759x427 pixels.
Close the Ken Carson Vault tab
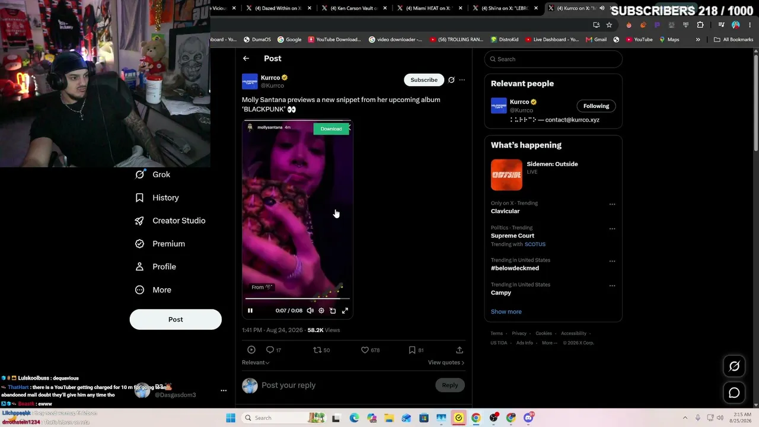tap(385, 8)
